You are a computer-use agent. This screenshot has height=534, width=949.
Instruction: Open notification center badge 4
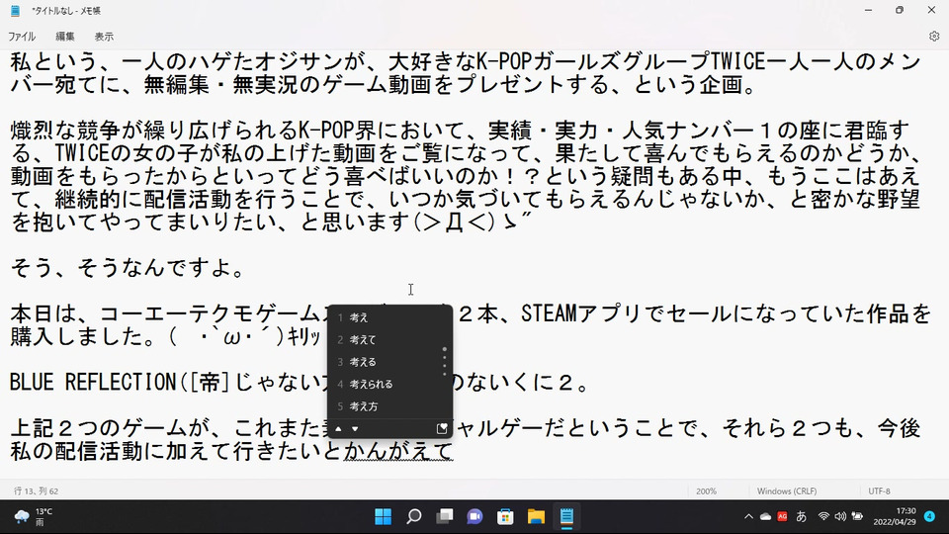pos(929,516)
